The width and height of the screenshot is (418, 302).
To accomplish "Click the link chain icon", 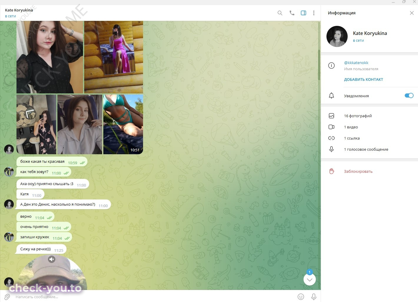I will pos(331,138).
